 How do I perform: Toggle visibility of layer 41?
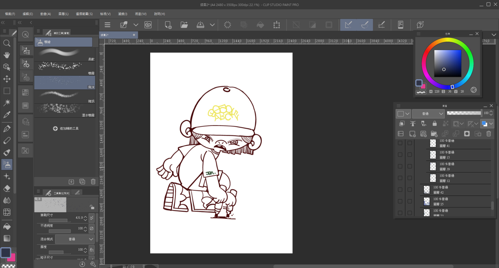pyautogui.click(x=400, y=143)
